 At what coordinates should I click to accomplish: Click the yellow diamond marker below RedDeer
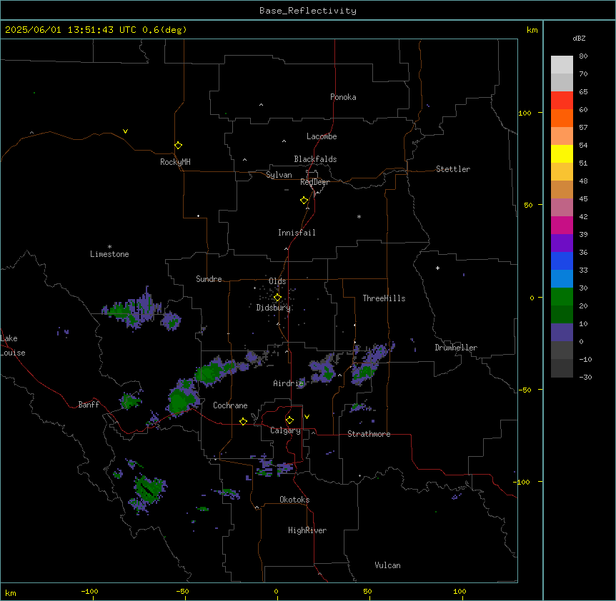point(304,201)
